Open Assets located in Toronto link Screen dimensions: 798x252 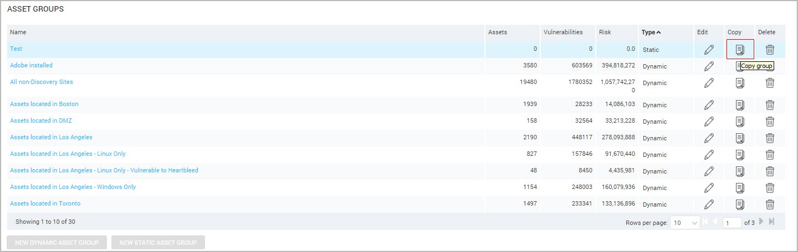click(x=45, y=203)
